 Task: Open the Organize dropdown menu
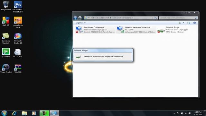point(80,23)
